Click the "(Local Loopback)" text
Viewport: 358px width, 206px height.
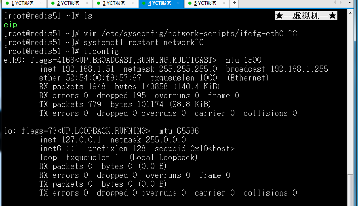(x=164, y=158)
